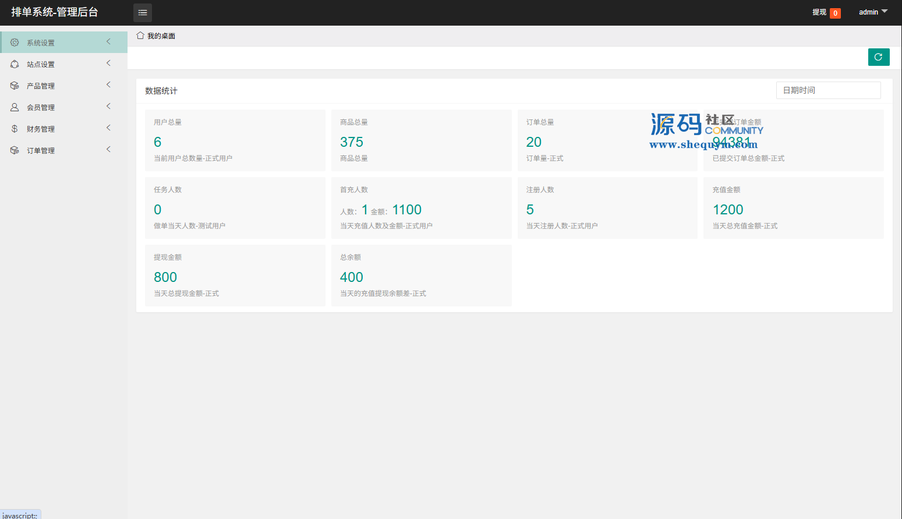Click the green refresh button
The image size is (902, 519).
tap(878, 57)
